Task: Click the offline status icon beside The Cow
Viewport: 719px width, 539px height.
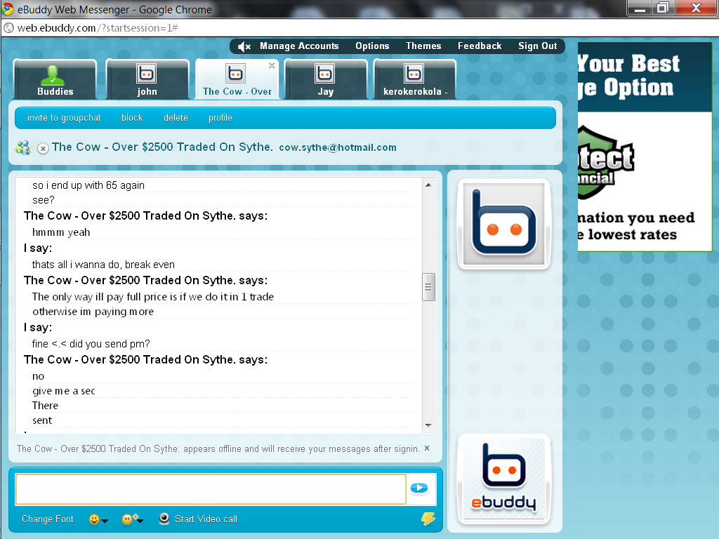Action: coord(43,149)
